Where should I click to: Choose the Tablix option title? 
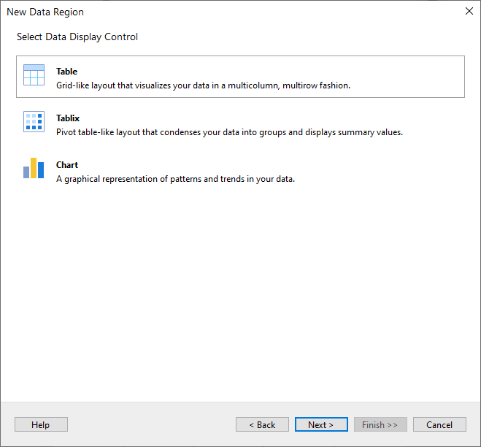point(68,118)
